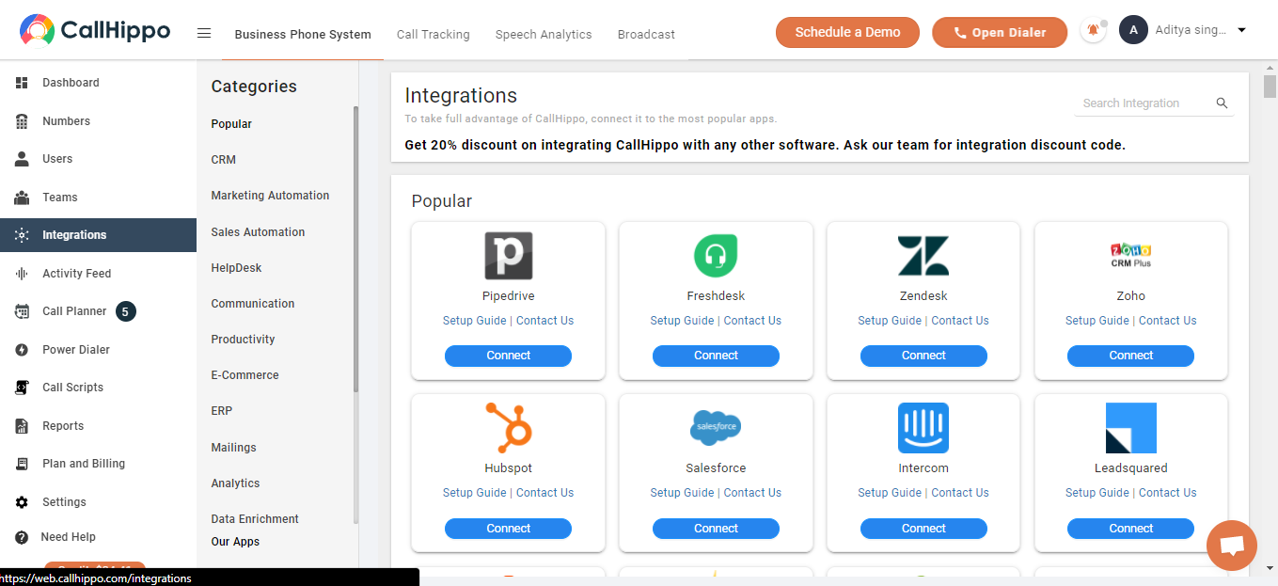Select the Mailings category
The width and height of the screenshot is (1278, 586).
pos(233,448)
